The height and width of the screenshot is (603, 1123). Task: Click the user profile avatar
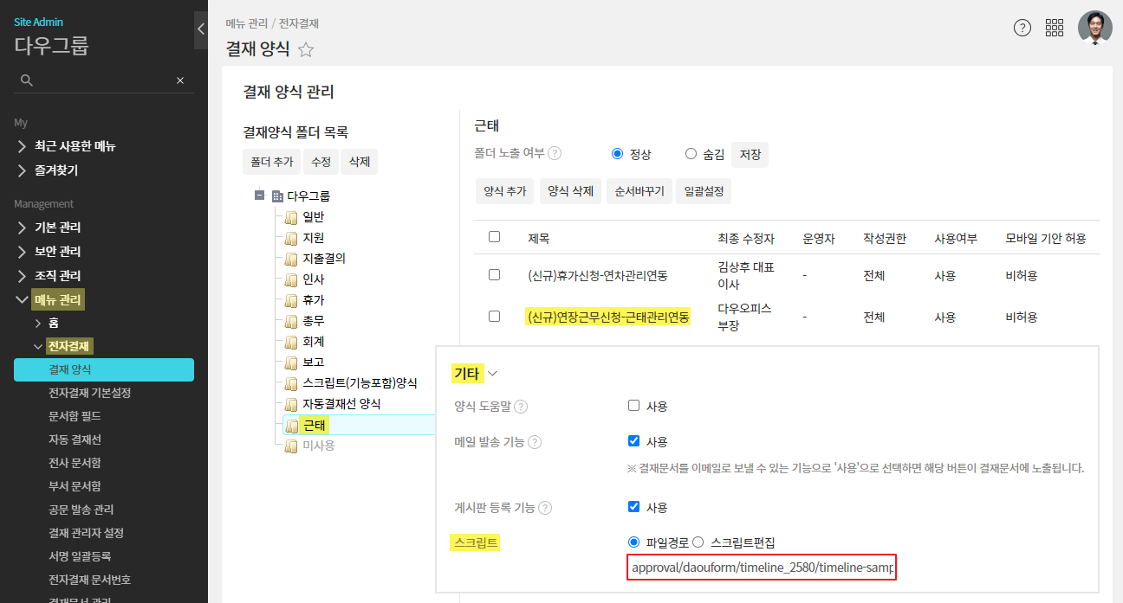[x=1094, y=28]
